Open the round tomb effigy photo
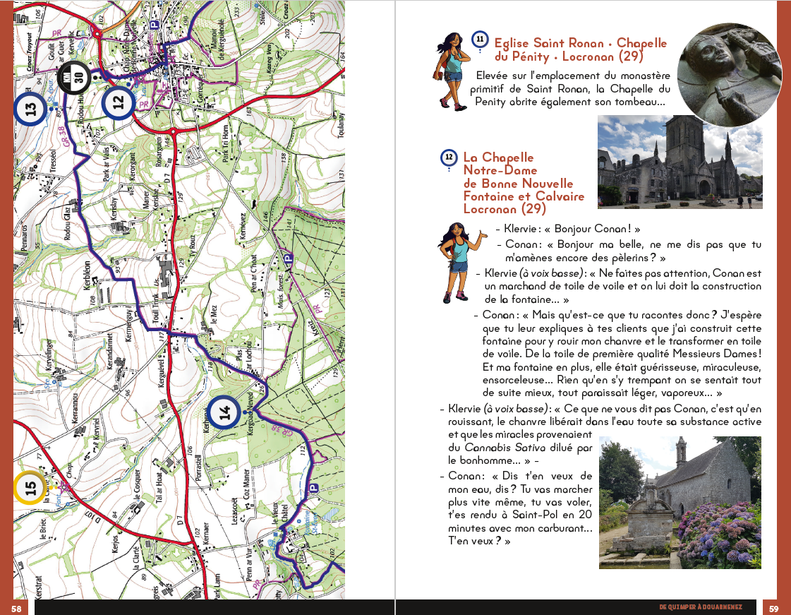Image resolution: width=791 pixels, height=615 pixels. 728,74
